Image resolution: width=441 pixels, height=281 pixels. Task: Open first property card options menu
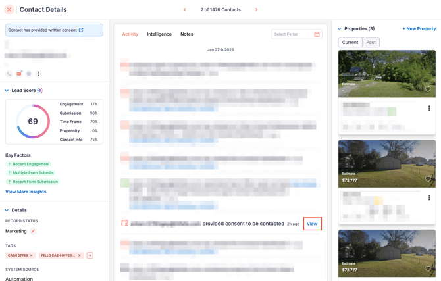[429, 108]
